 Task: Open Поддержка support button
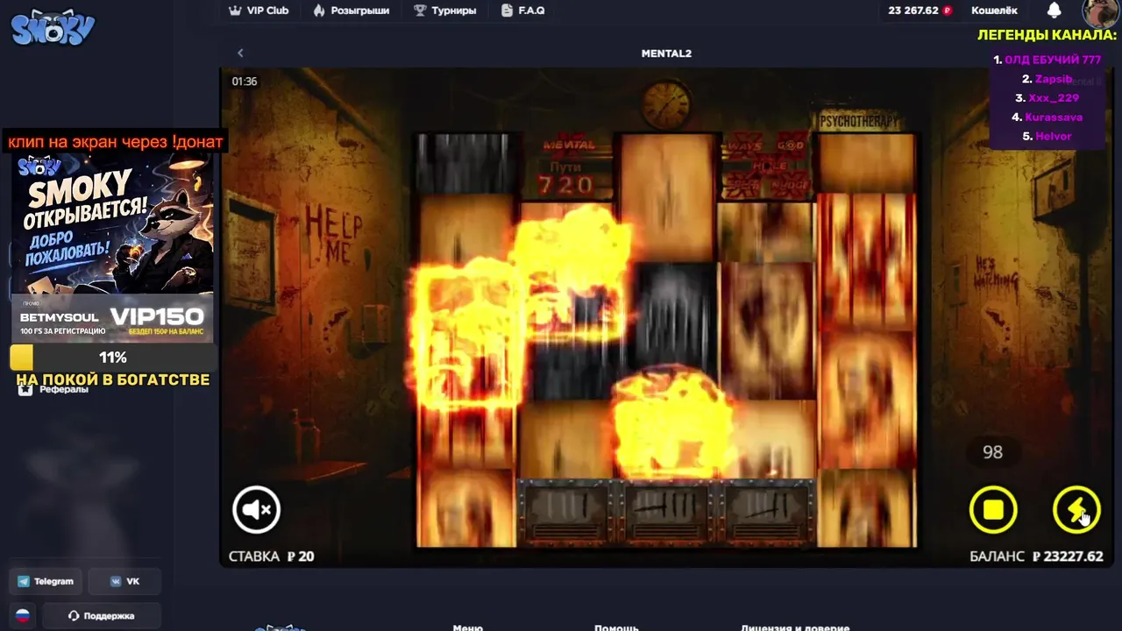point(102,615)
